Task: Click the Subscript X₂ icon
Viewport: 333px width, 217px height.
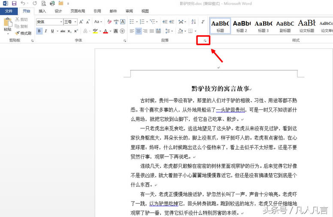Action: pyautogui.click(x=70, y=31)
